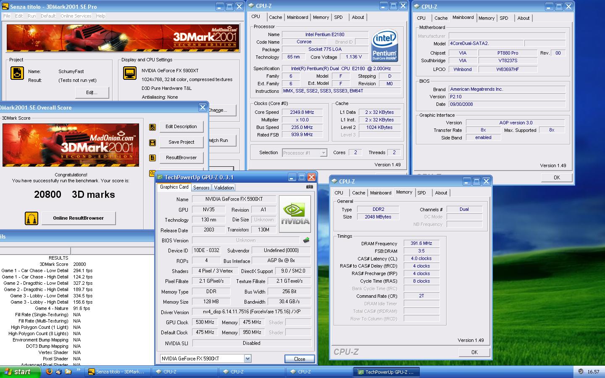This screenshot has height=378, width=605.
Task: Click OK in mainboard CPU-Z window
Action: [557, 178]
